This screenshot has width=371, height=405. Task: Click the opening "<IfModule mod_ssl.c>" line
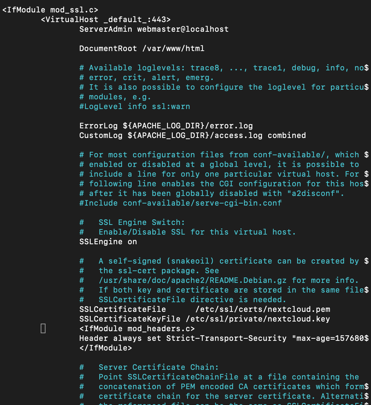pyautogui.click(x=50, y=10)
